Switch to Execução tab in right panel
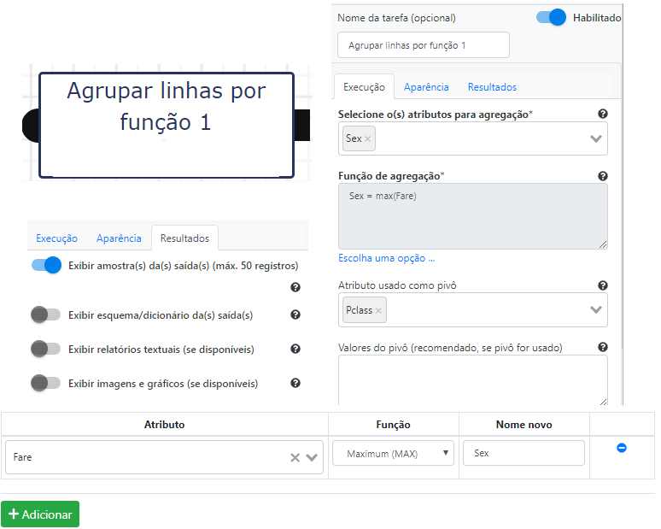This screenshot has width=661, height=529. coord(364,87)
